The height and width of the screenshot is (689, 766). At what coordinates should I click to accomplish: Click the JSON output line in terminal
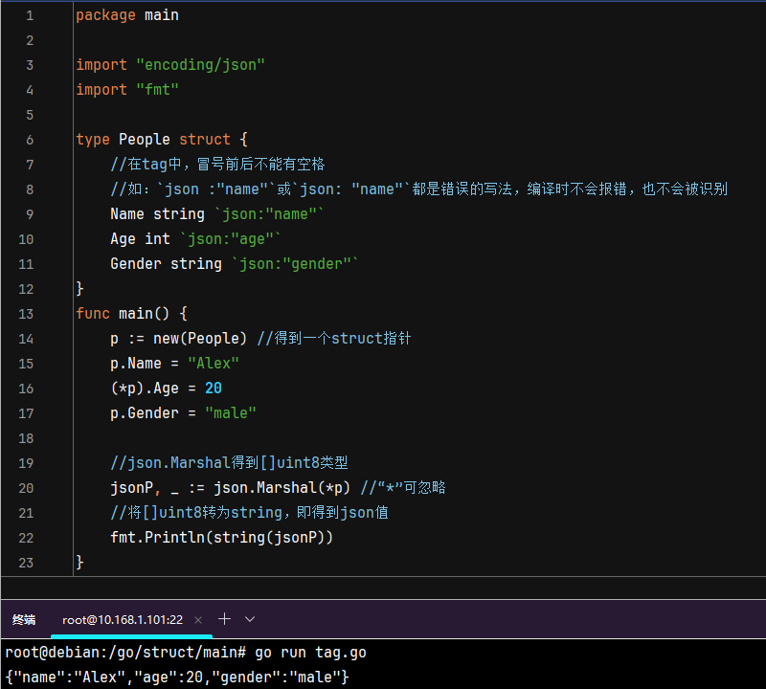coord(177,677)
